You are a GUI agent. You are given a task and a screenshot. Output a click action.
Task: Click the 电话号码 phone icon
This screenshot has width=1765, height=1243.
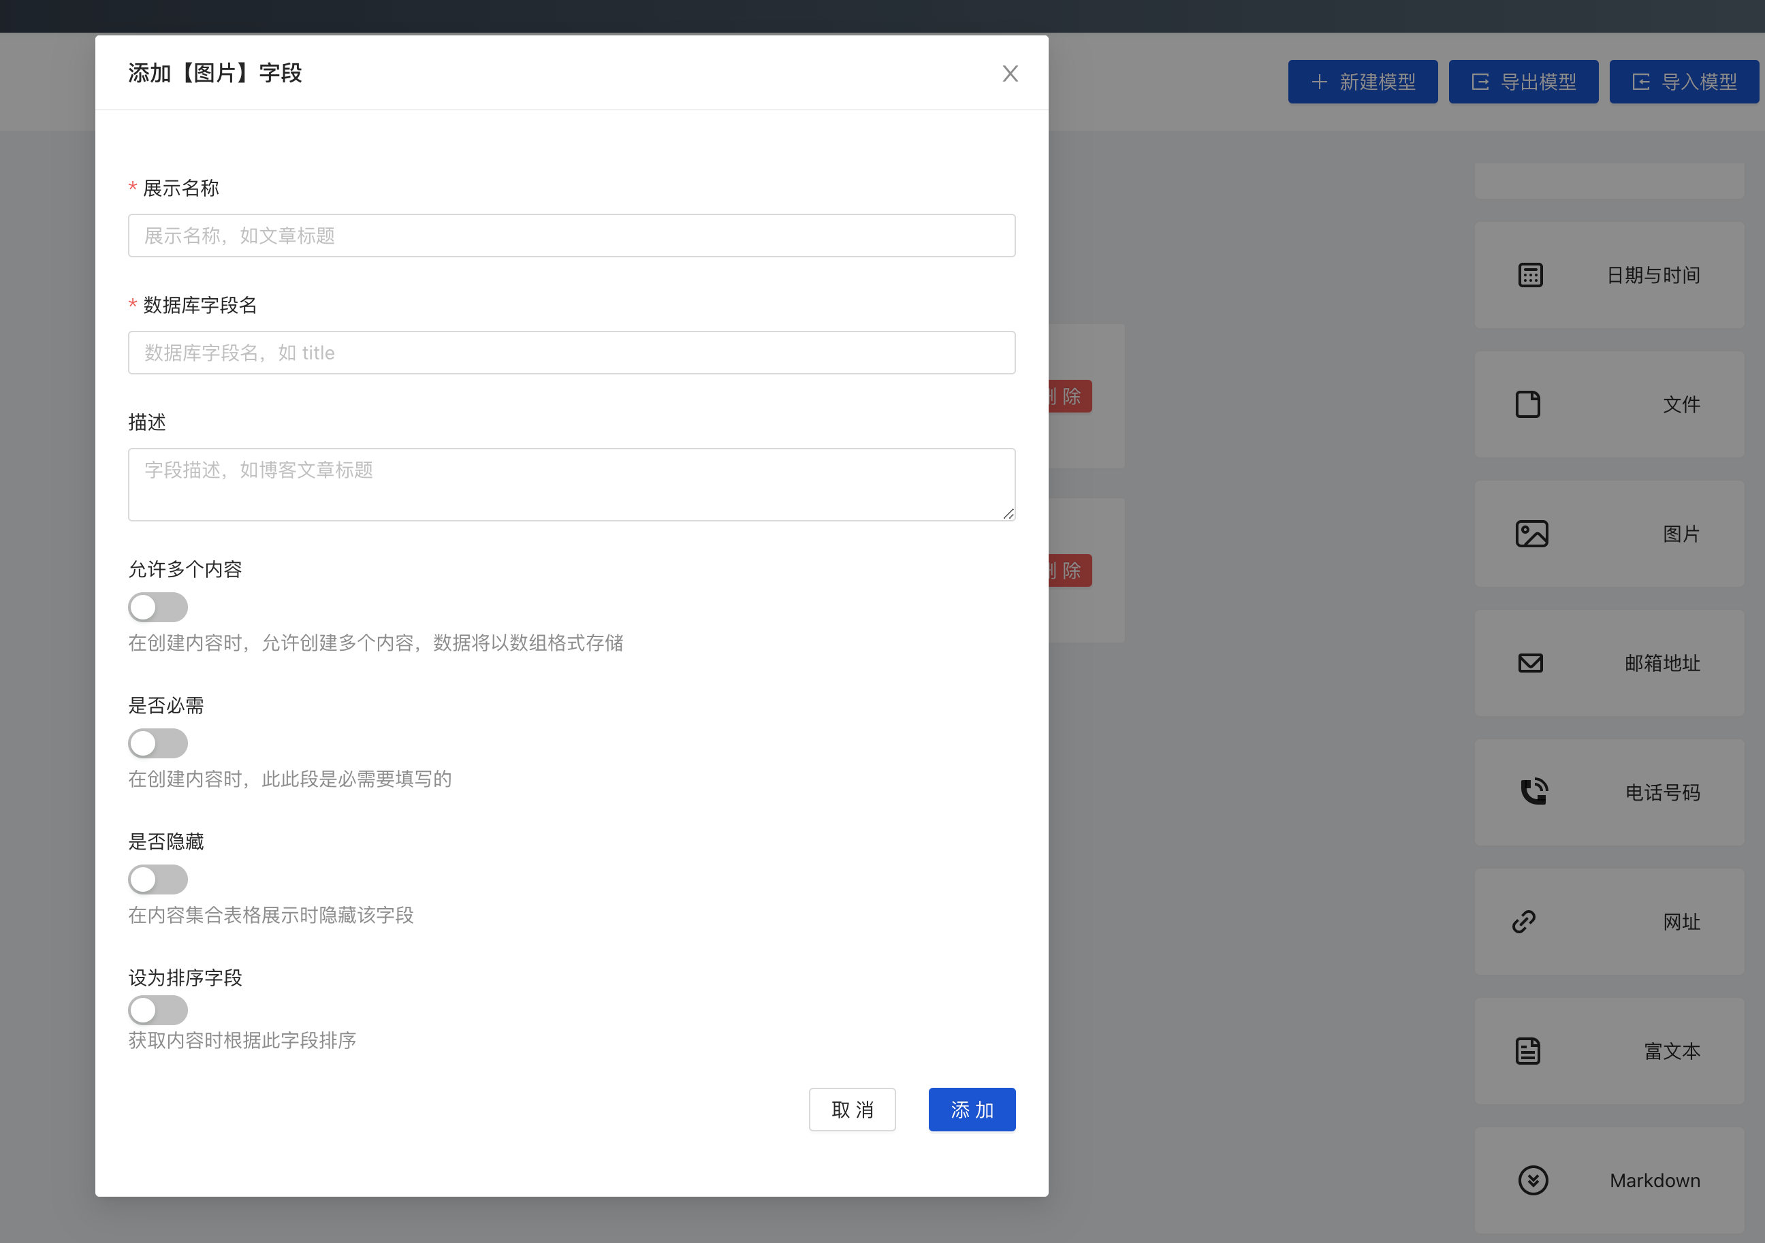[x=1533, y=792]
